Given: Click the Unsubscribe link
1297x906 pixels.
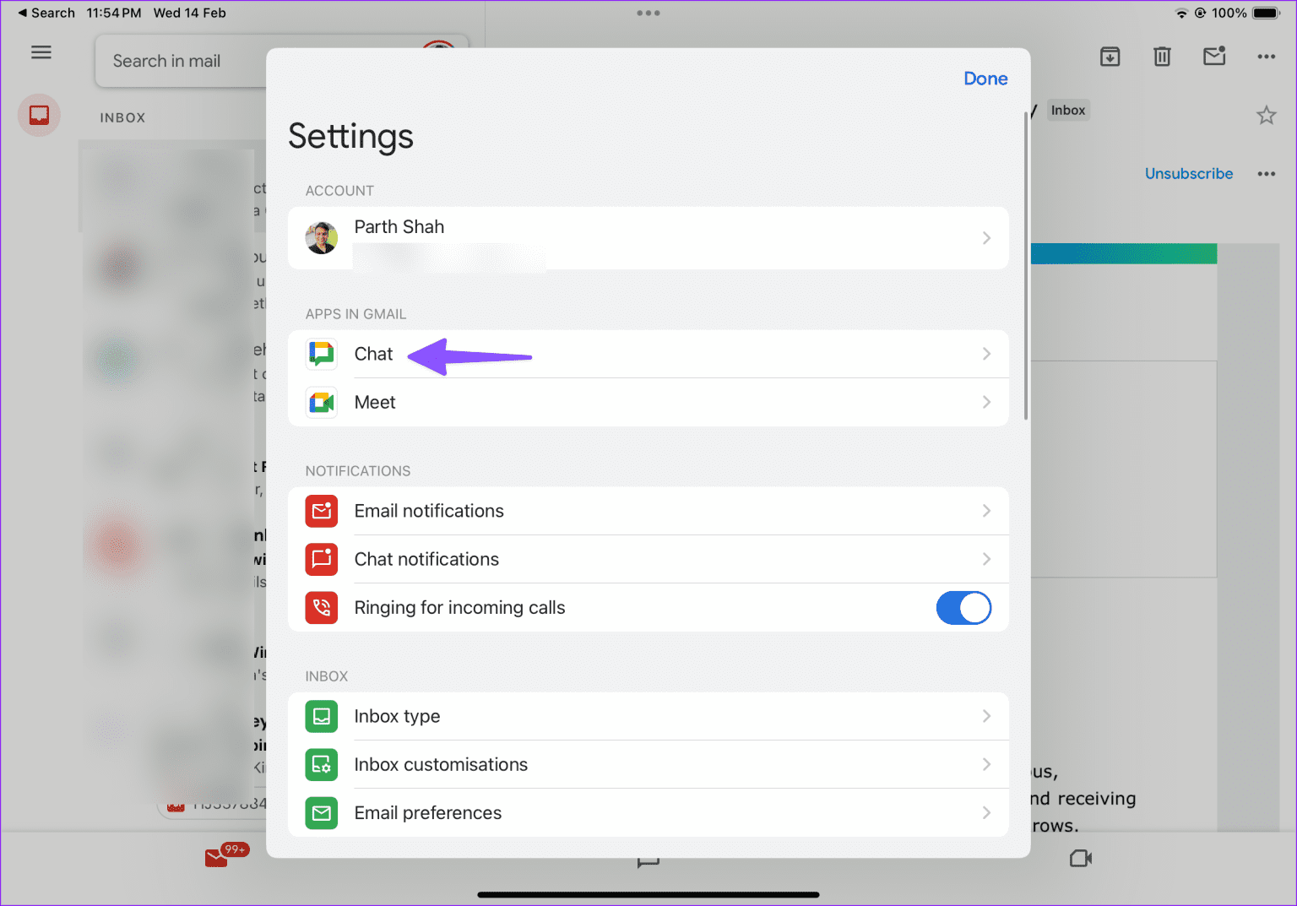Looking at the screenshot, I should tap(1188, 173).
